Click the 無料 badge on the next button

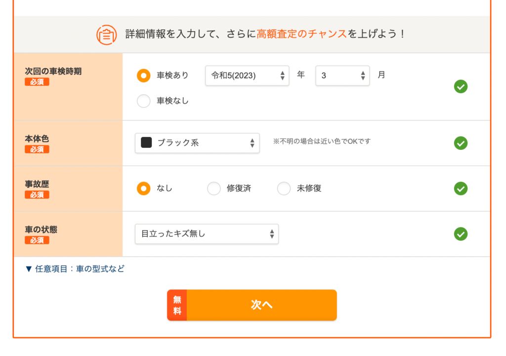[177, 305]
